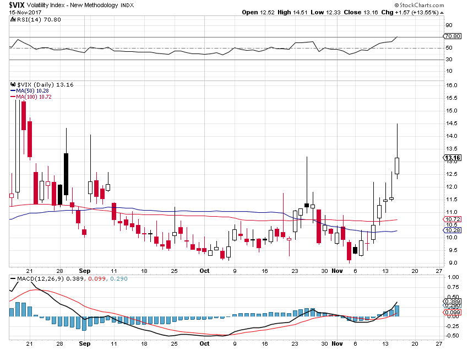Click the blue 0.290 histogram value in legend
Viewport: 468px width, 349px height.
[x=119, y=278]
